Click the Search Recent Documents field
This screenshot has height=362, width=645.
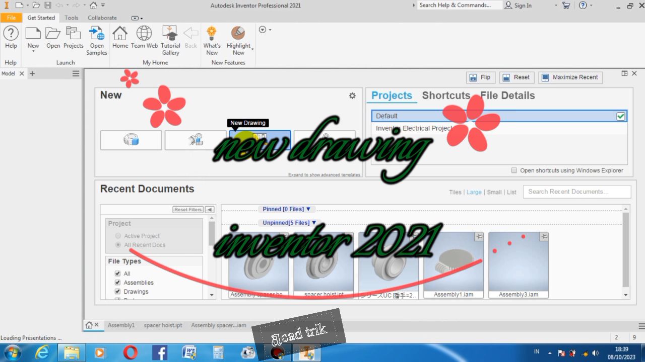tap(576, 192)
